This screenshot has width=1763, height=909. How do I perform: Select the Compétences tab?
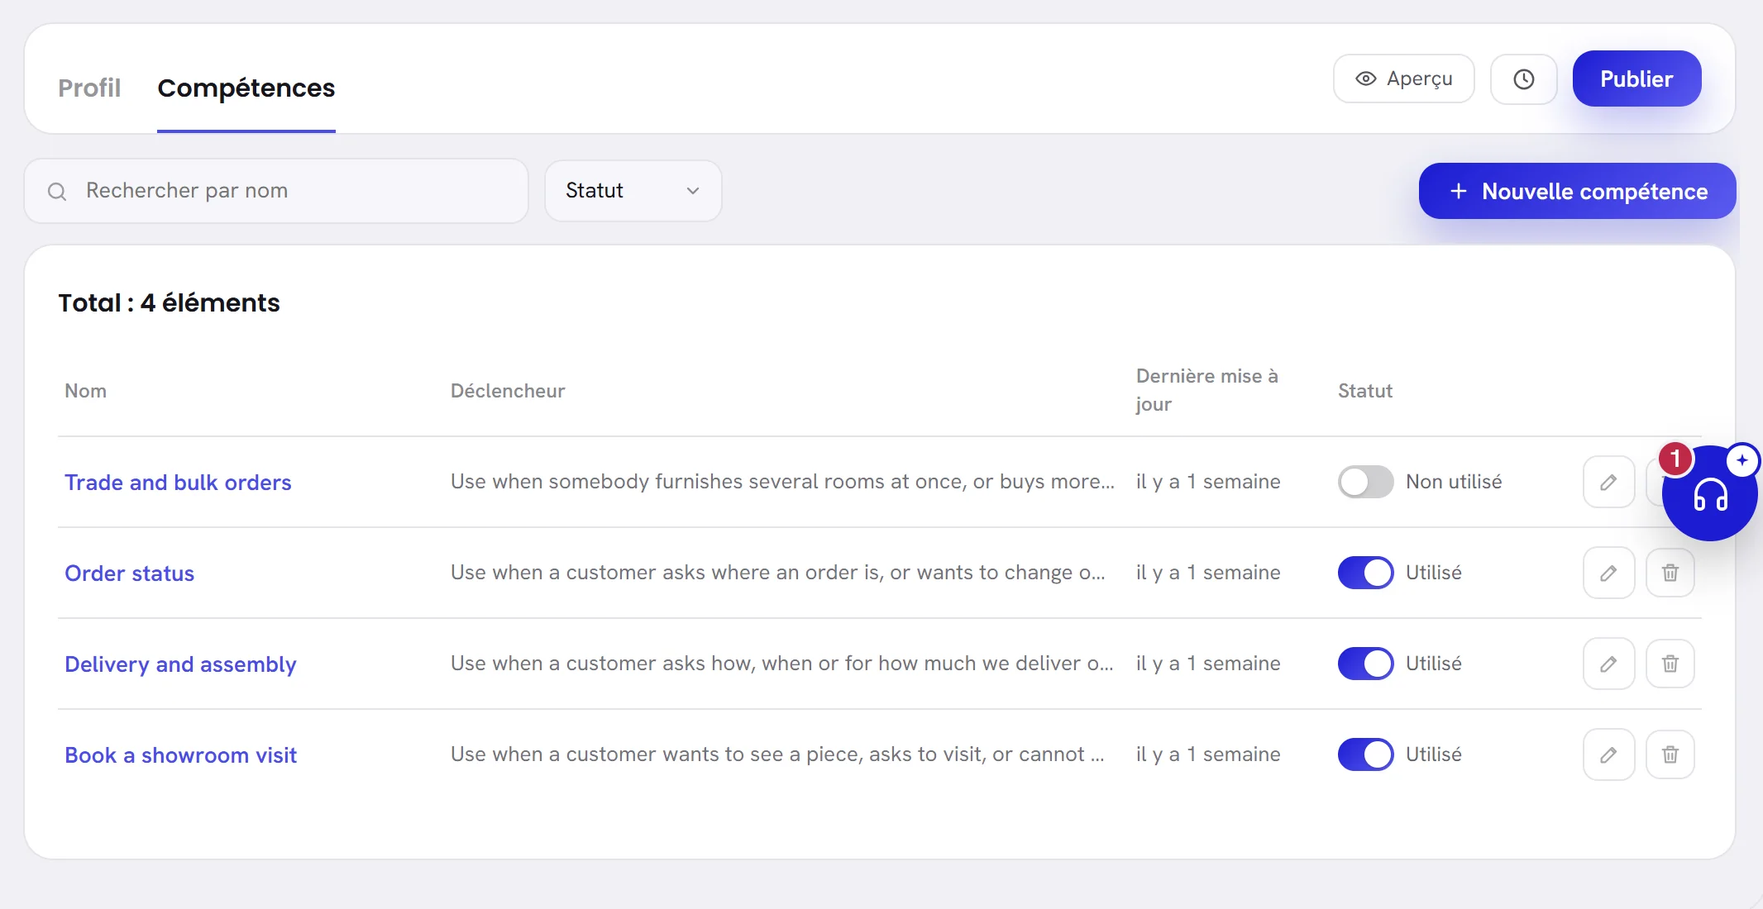coord(246,88)
